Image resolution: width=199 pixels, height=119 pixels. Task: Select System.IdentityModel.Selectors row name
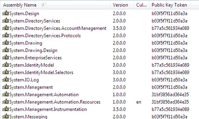[x=41, y=73]
